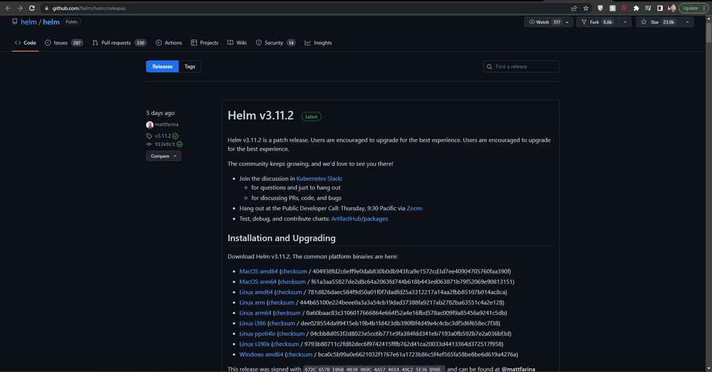Open the Code tab
712x372 pixels.
pyautogui.click(x=25, y=43)
